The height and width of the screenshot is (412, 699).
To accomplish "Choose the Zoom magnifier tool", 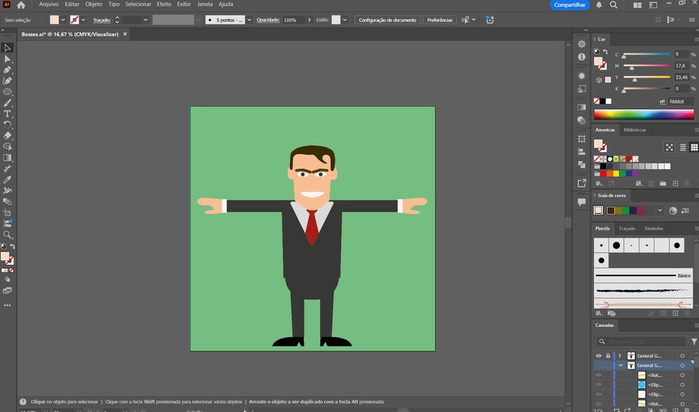I will [8, 235].
